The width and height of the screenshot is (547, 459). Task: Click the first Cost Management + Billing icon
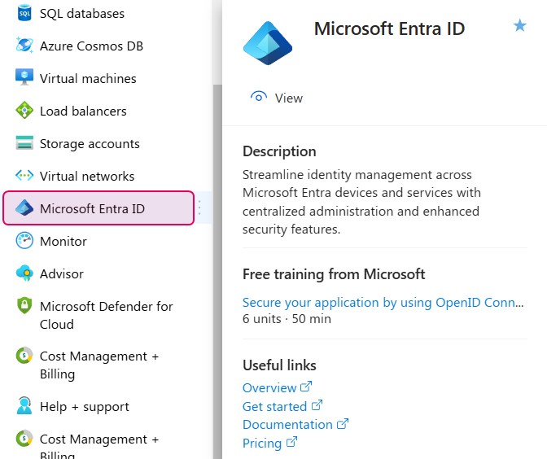click(x=24, y=356)
